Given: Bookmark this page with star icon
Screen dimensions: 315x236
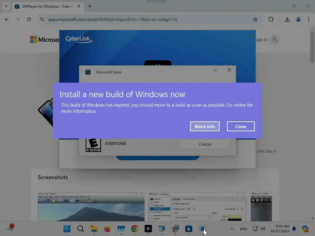Looking at the screenshot, I should (x=255, y=19).
